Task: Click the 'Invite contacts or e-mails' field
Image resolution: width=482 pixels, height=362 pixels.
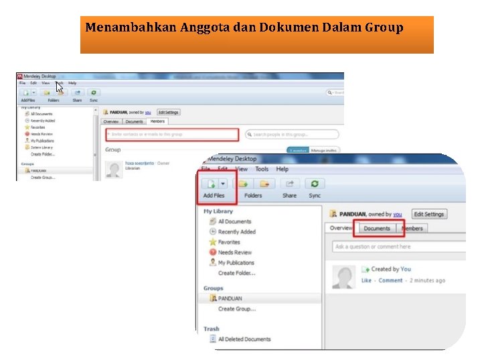Action: (x=172, y=135)
